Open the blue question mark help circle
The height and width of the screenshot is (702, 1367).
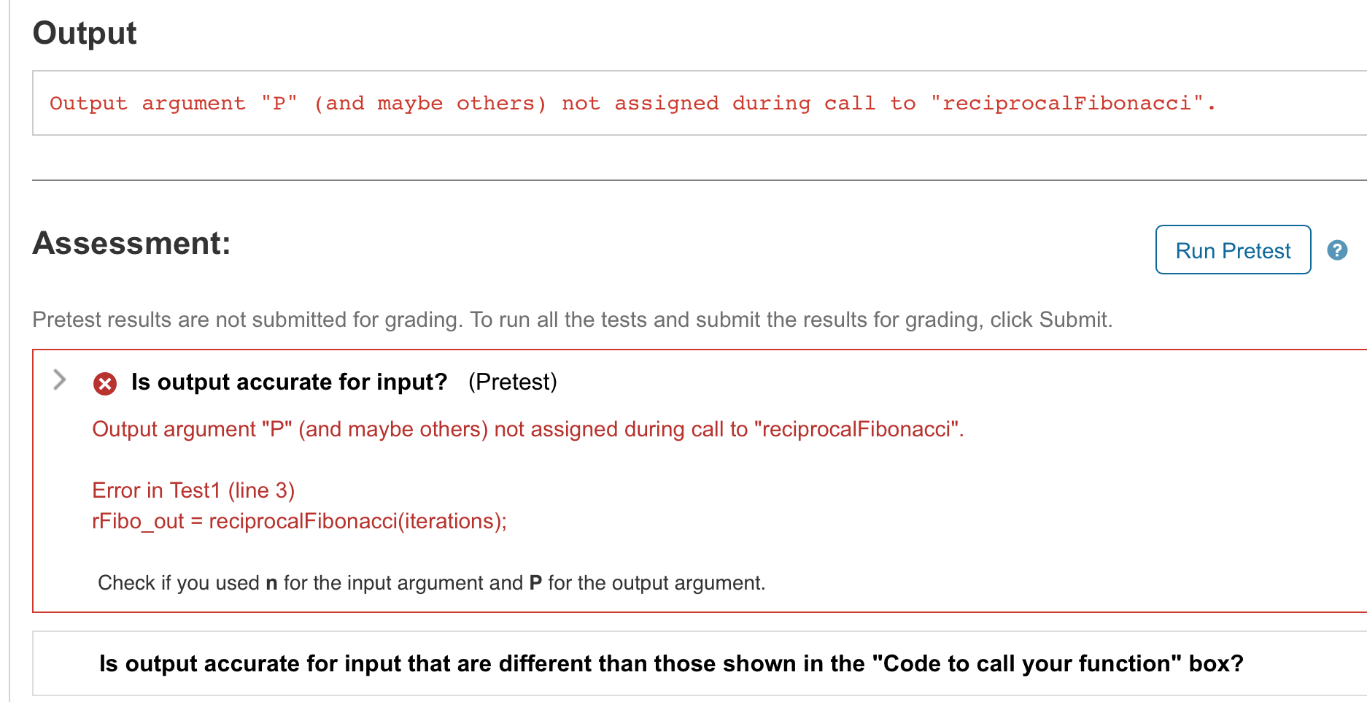pyautogui.click(x=1338, y=250)
